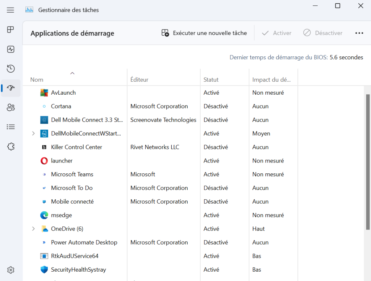Open the Processes page in sidebar
Viewport: 371px width, 281px height.
click(11, 30)
